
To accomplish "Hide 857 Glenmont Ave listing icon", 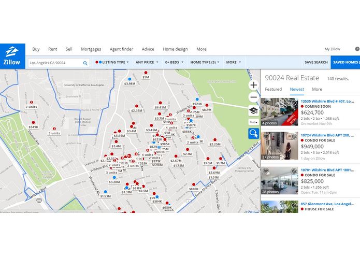I will tap(294, 205).
